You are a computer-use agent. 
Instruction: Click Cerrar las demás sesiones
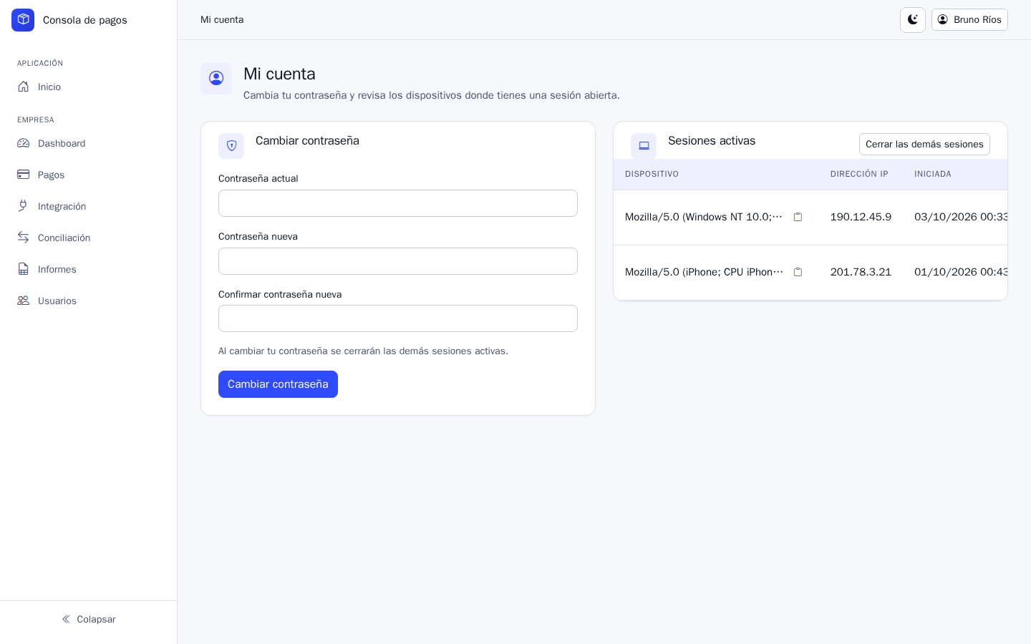[924, 144]
